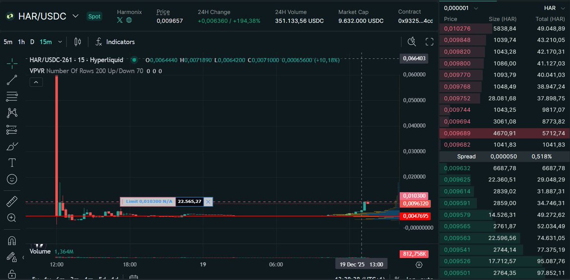Select ask price 0,009848 row

(x=504, y=40)
